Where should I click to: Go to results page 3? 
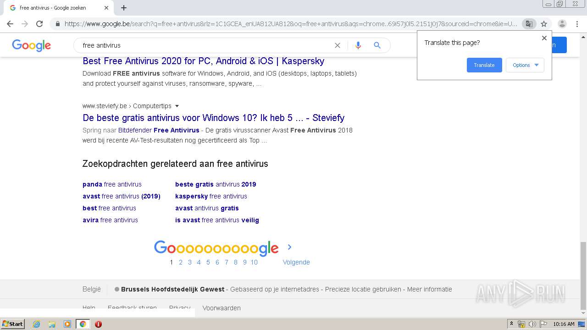190,262
